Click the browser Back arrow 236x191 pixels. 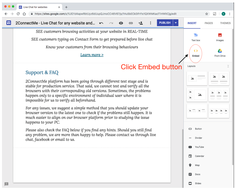point(6,14)
